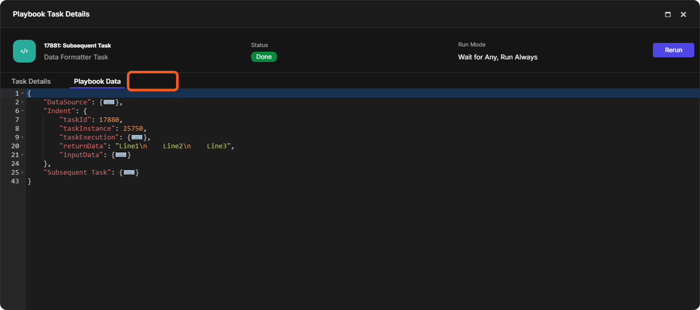Expand the DataSource fold arrow on line 2

(x=23, y=102)
